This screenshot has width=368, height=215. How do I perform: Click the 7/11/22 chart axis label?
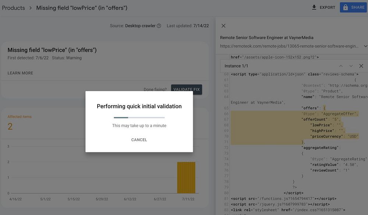pos(188,199)
